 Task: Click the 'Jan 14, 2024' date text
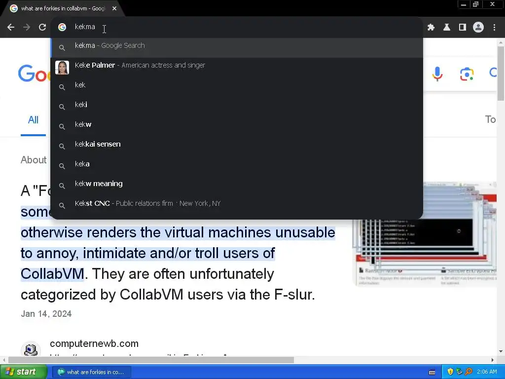46,314
